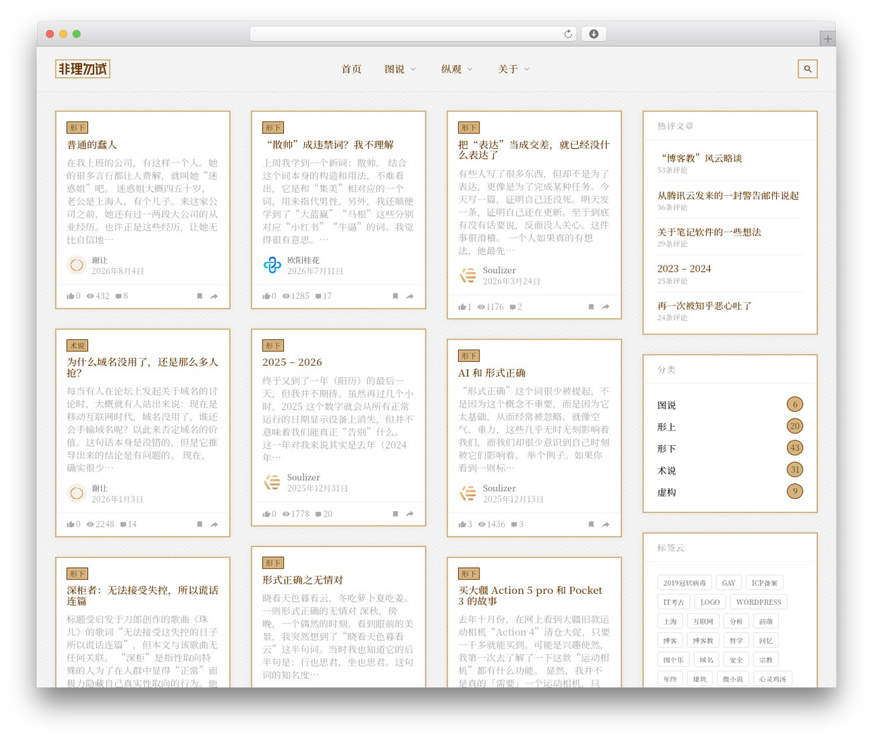This screenshot has width=873, height=740.
Task: Go to 首页 in navigation
Action: (x=352, y=69)
